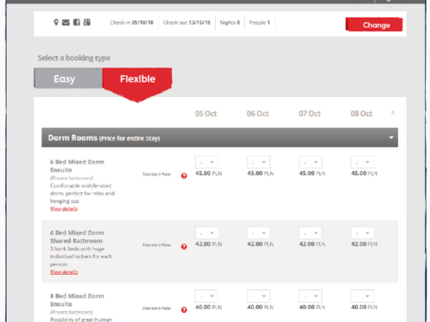This screenshot has height=322, width=430.
Task: Click 45.00 PLN price under 05 Oct
Action: [208, 174]
